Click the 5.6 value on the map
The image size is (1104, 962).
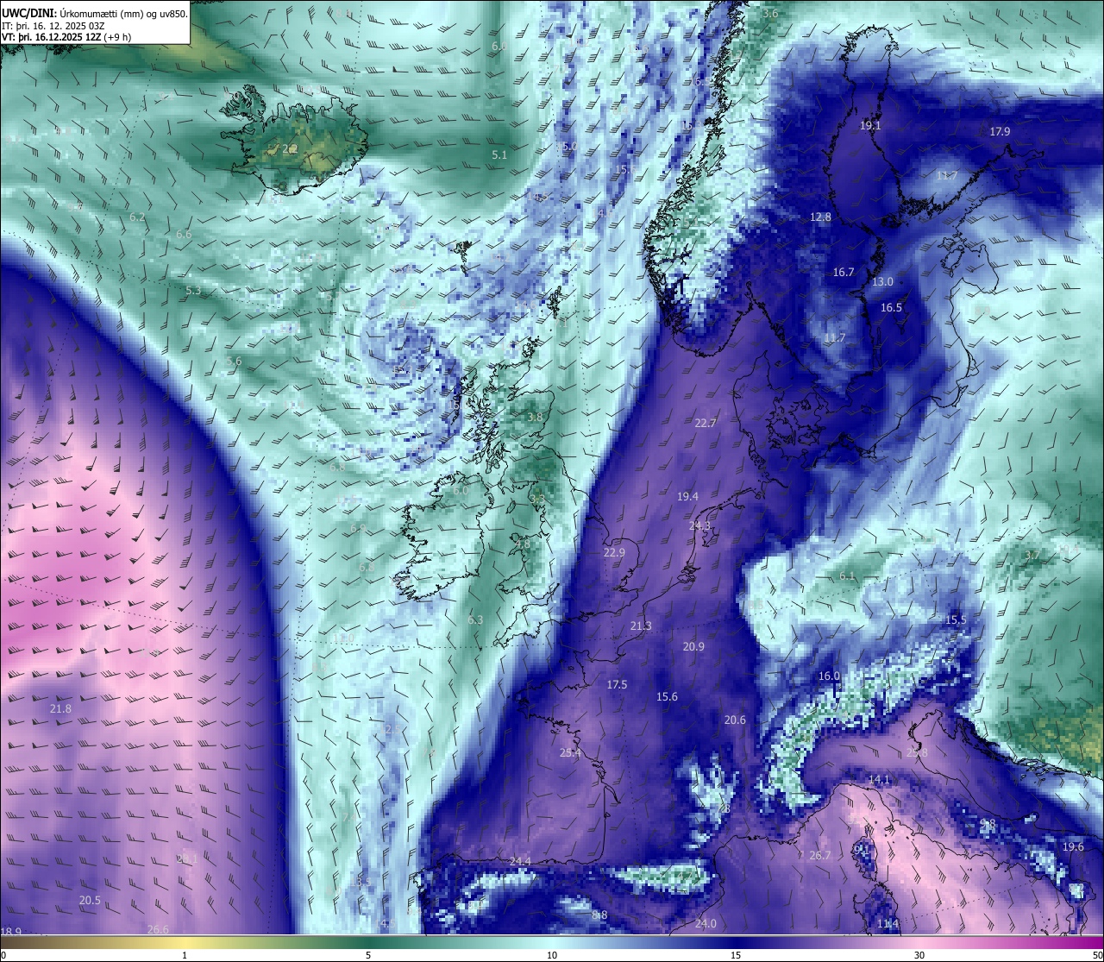point(234,362)
